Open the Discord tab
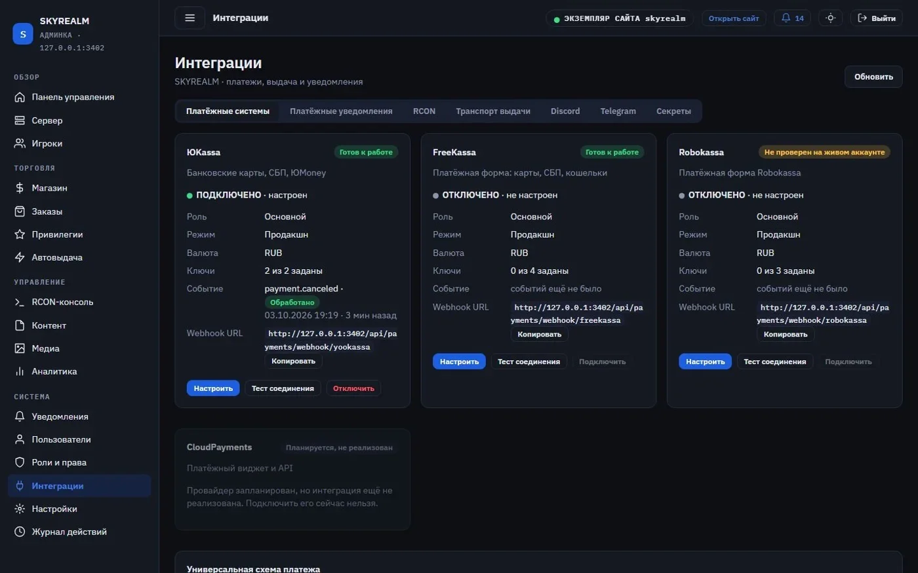918x573 pixels. point(565,111)
